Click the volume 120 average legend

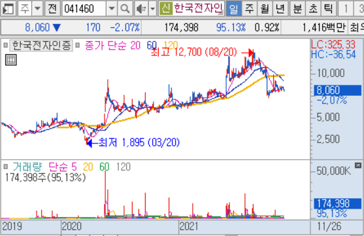pos(124,167)
